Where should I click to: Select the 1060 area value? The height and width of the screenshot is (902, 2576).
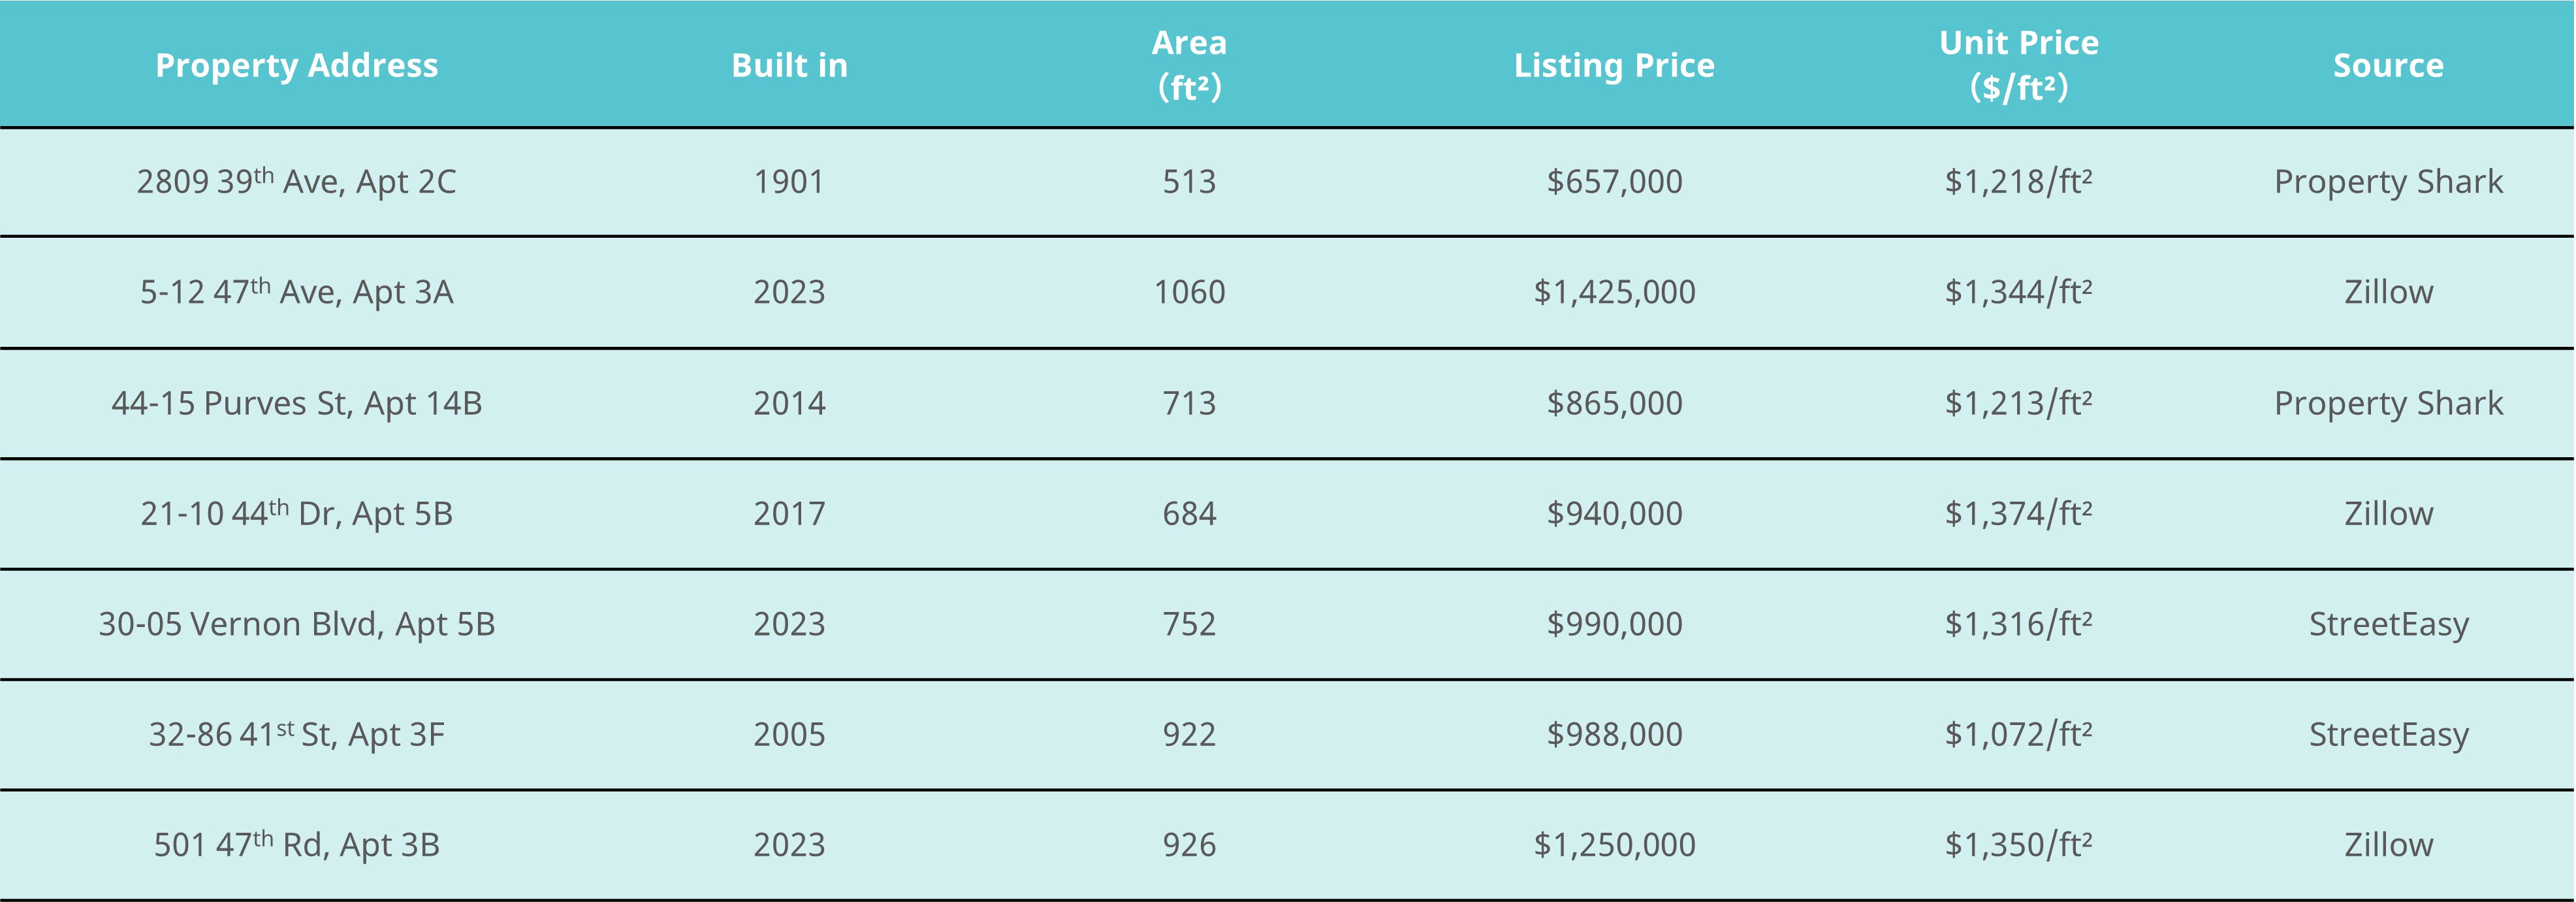click(x=1189, y=291)
